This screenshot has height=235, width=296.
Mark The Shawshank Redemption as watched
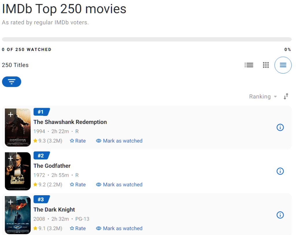point(119,141)
